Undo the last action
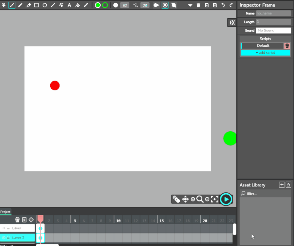Image resolution: width=294 pixels, height=246 pixels. (223, 5)
